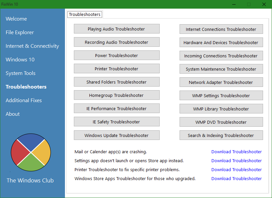Close the FixWin 10 window
This screenshot has height=198, width=272.
pos(264,4)
